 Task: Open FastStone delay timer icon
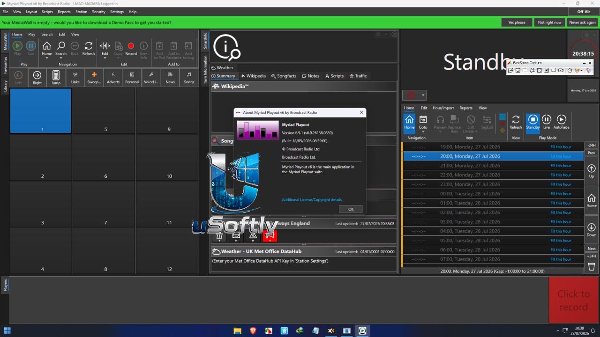[x=570, y=70]
